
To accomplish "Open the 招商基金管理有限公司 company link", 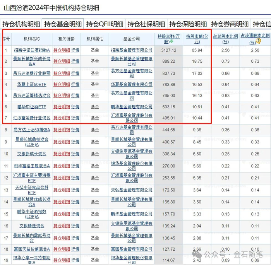I will pos(132,50).
